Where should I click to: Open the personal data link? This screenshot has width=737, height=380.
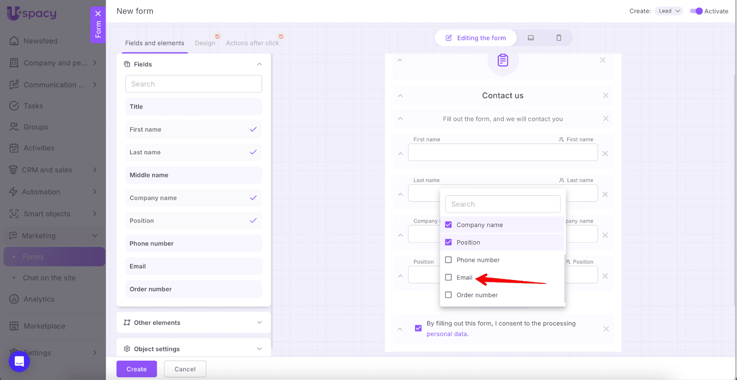(x=447, y=334)
